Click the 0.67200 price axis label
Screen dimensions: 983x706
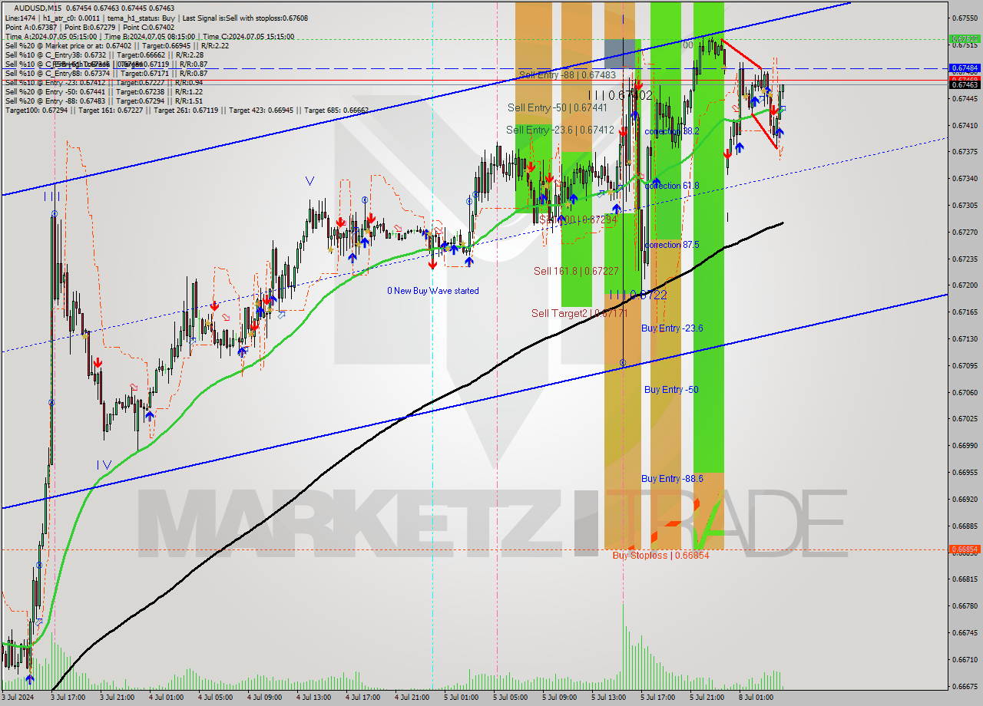coord(965,285)
